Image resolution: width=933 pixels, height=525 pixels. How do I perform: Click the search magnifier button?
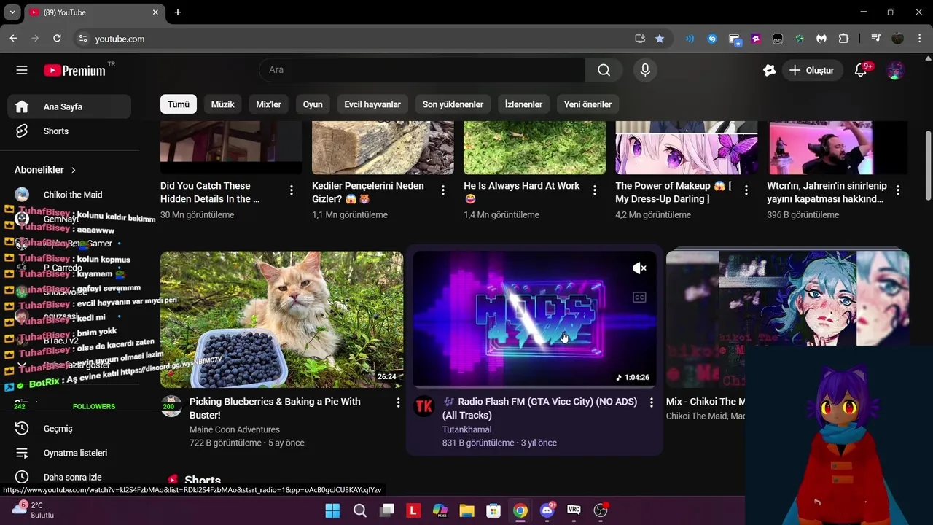[x=604, y=70]
